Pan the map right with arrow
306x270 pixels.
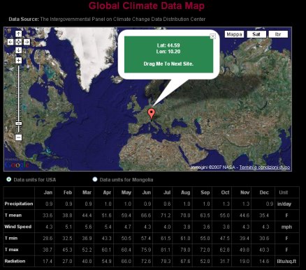pos(27,42)
